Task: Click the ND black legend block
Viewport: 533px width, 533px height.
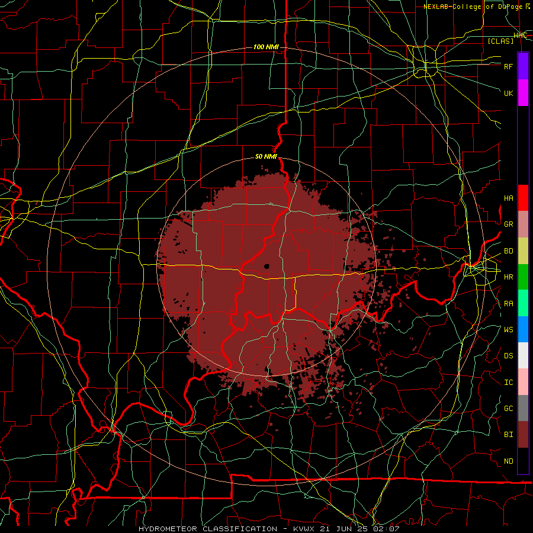Action: (x=523, y=461)
